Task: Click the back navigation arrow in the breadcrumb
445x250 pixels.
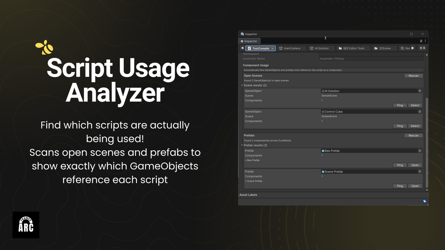Action: tap(242, 48)
